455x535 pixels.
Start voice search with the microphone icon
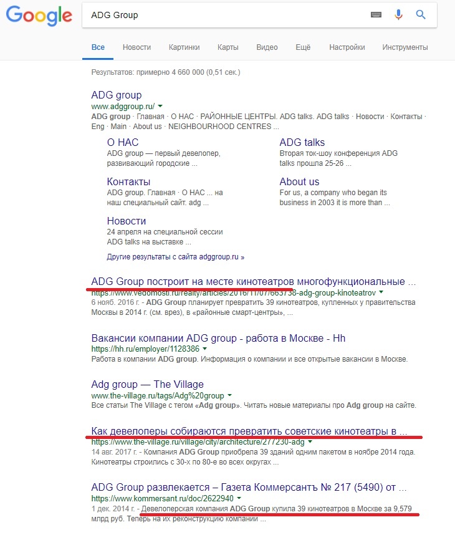(x=398, y=15)
